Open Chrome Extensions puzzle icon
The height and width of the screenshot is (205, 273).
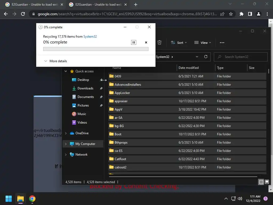(241, 14)
